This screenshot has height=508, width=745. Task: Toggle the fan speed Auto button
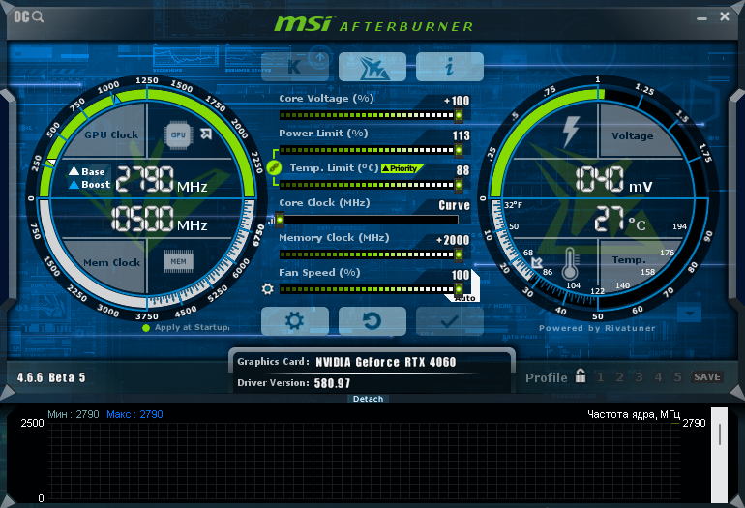[464, 298]
